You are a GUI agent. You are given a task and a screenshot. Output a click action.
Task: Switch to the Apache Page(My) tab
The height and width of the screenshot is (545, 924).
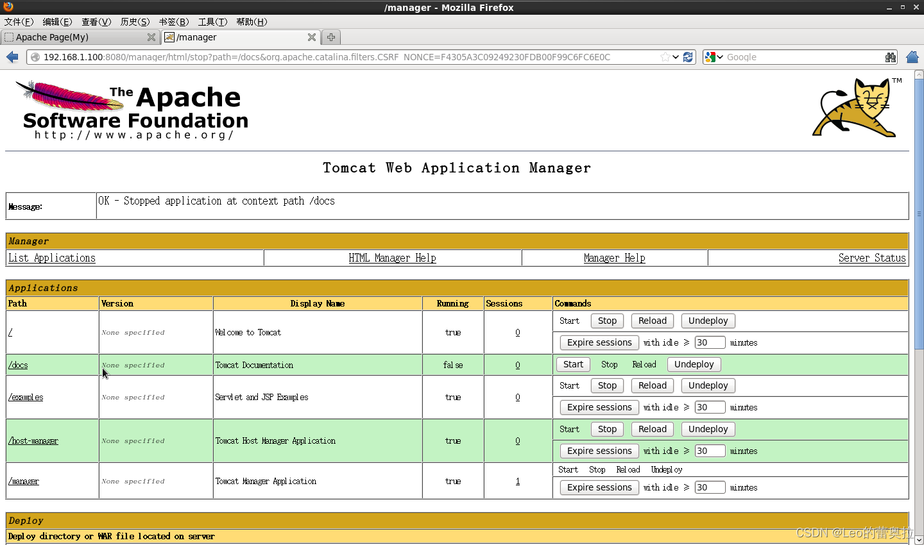(x=80, y=37)
